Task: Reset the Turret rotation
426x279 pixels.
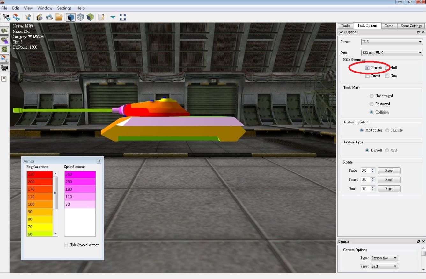Action: coord(389,179)
